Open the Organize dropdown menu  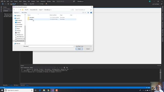pyautogui.click(x=16, y=13)
